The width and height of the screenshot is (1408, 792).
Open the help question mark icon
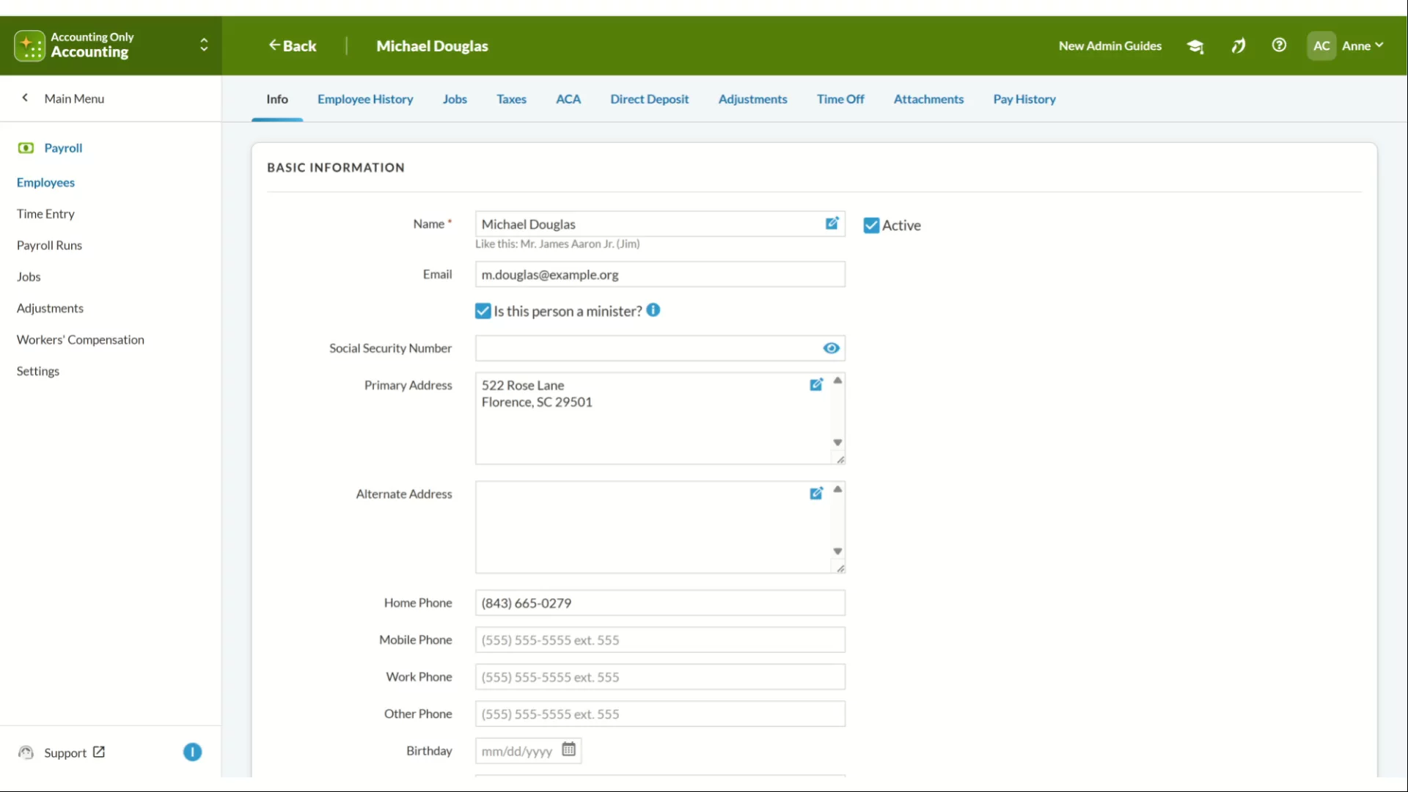[1279, 45]
